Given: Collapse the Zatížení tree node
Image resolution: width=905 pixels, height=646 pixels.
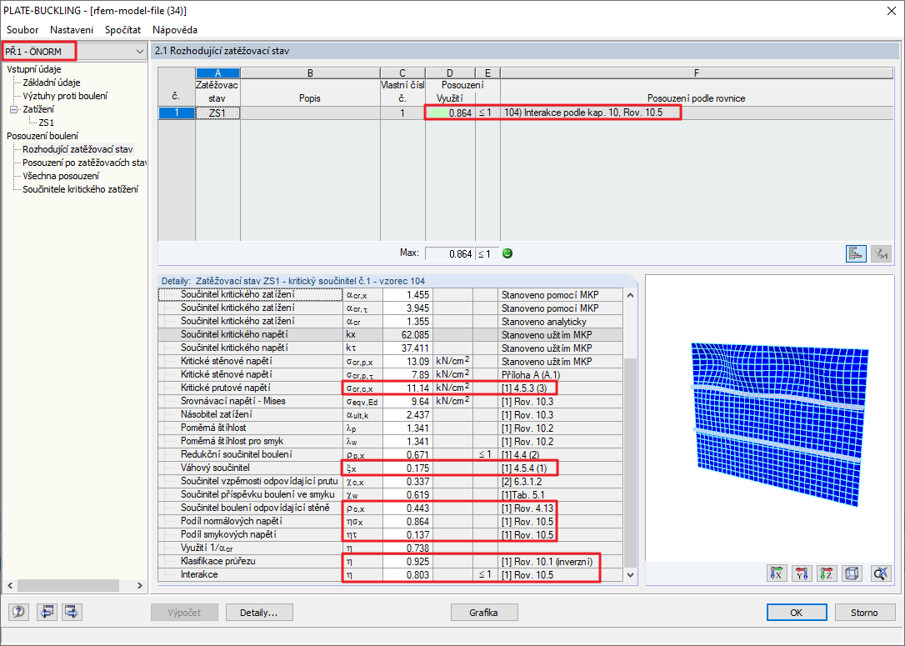Looking at the screenshot, I should click(x=14, y=109).
